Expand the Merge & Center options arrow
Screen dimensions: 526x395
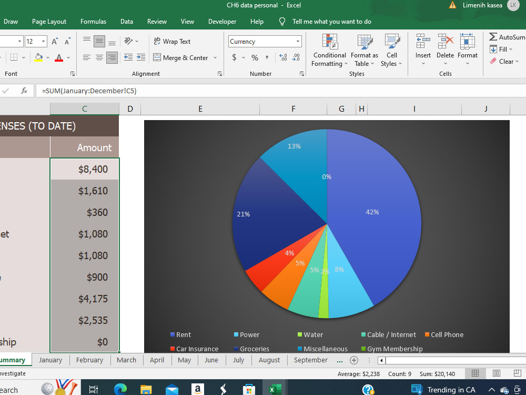215,58
